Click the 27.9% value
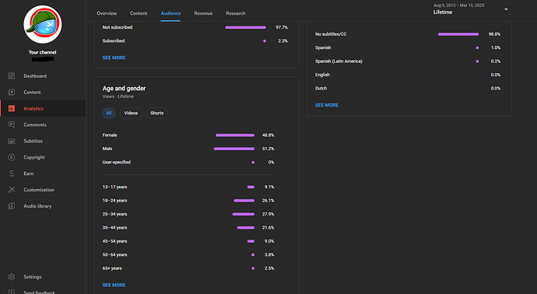The height and width of the screenshot is (294, 537). (x=268, y=214)
